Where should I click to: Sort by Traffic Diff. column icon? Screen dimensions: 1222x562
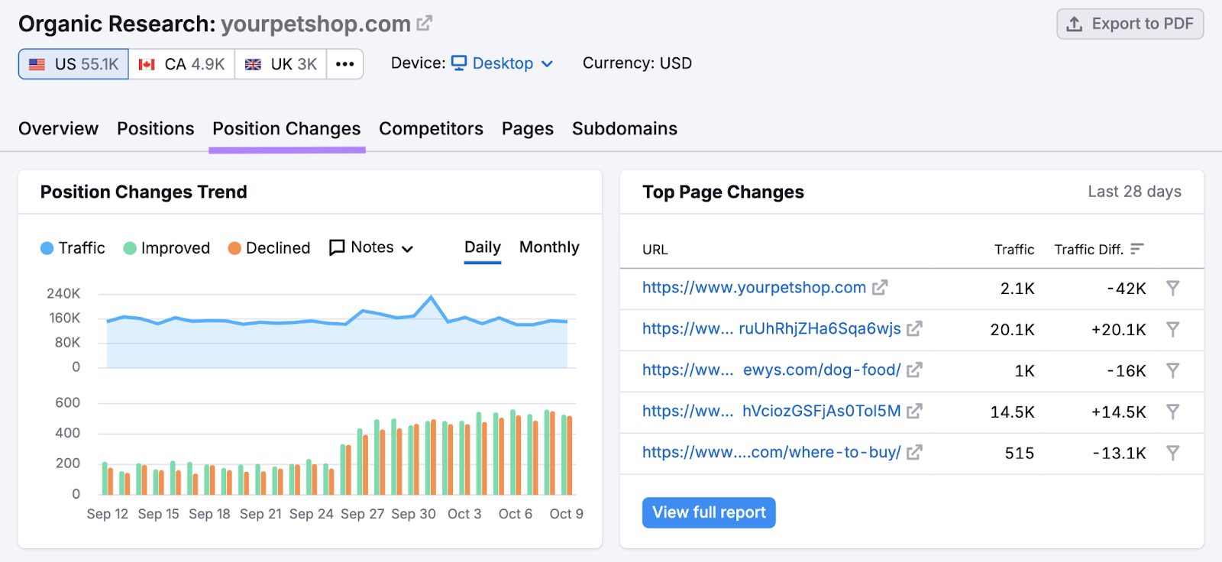(x=1137, y=249)
